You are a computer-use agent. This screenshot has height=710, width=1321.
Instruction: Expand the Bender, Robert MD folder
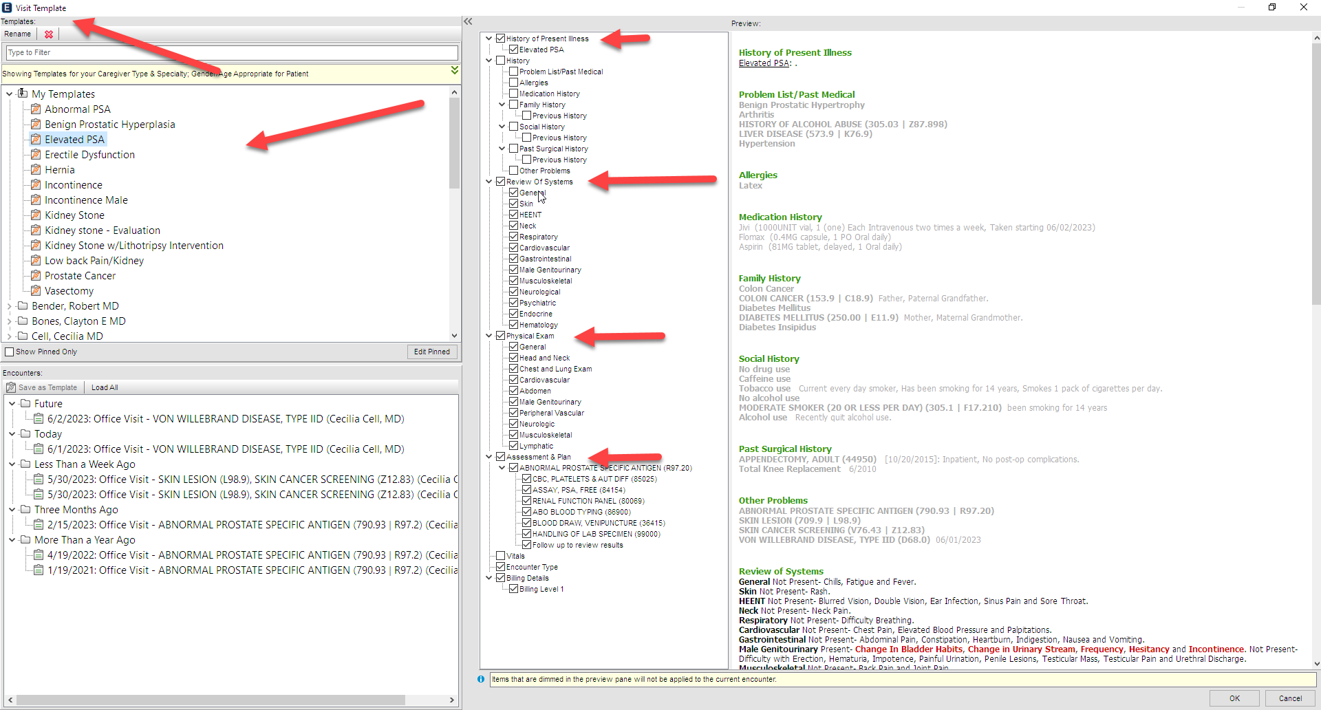[x=9, y=306]
